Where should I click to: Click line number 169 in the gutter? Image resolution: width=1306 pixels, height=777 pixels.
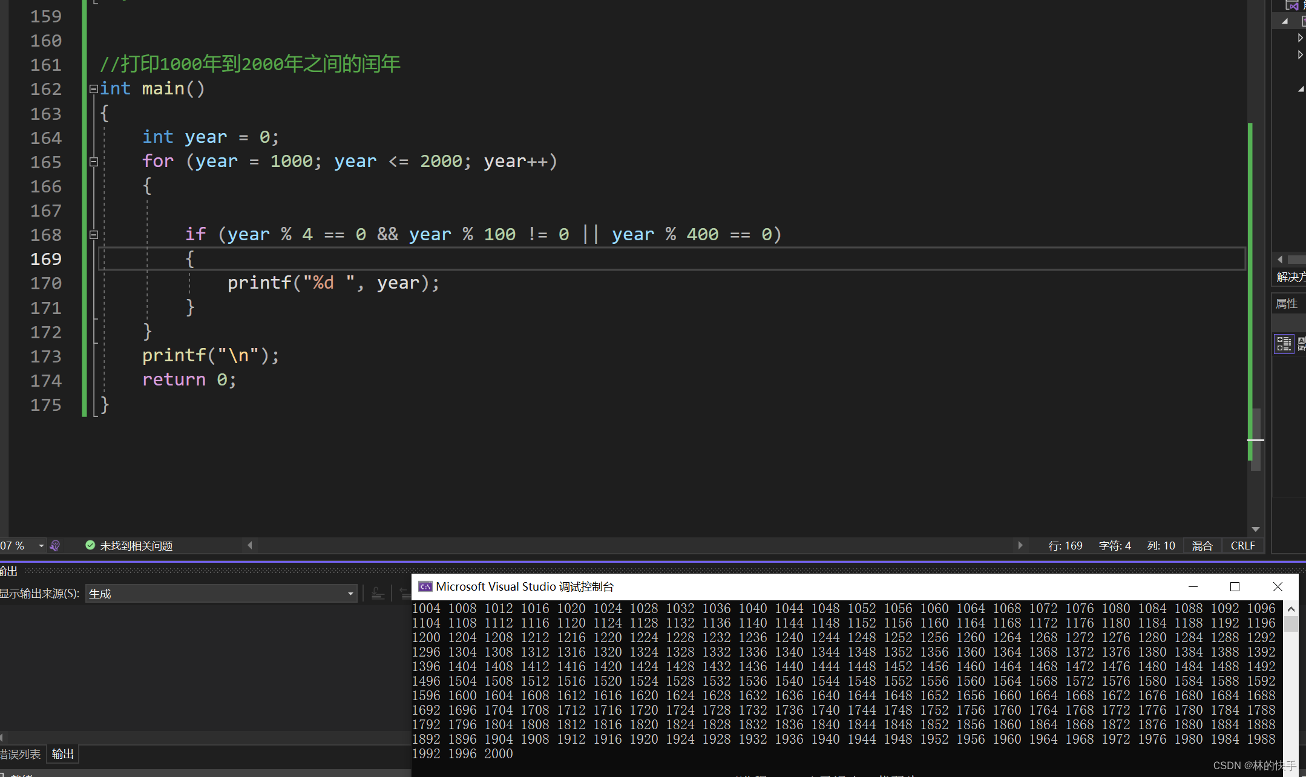[46, 259]
